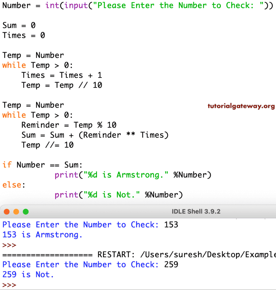Click the green zoom button on IDLE Shell
This screenshot has height=290, width=276.
25,211
